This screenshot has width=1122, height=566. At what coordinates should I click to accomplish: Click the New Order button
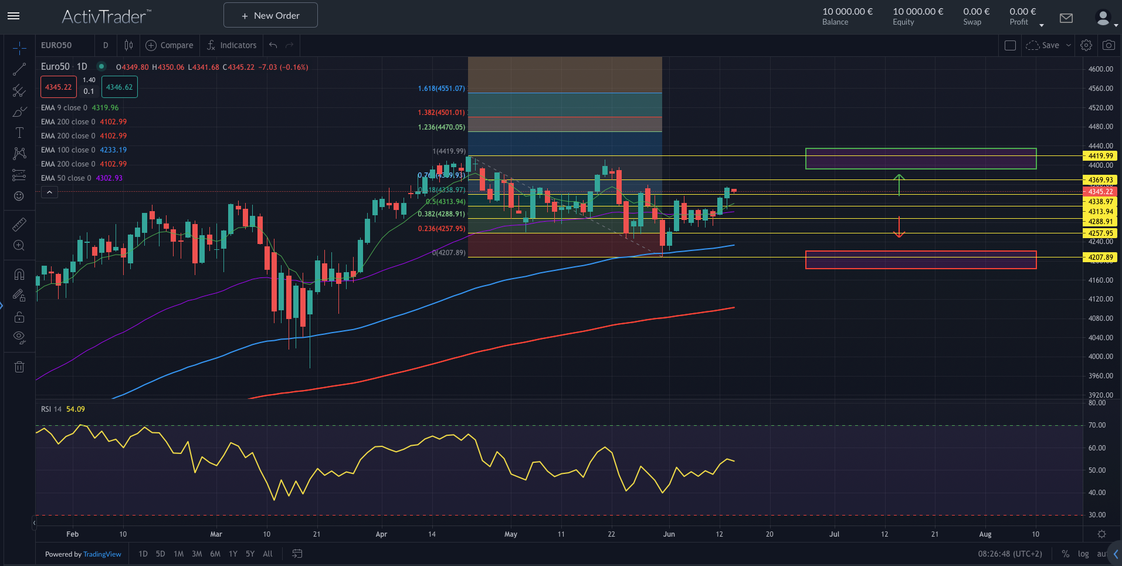[270, 15]
